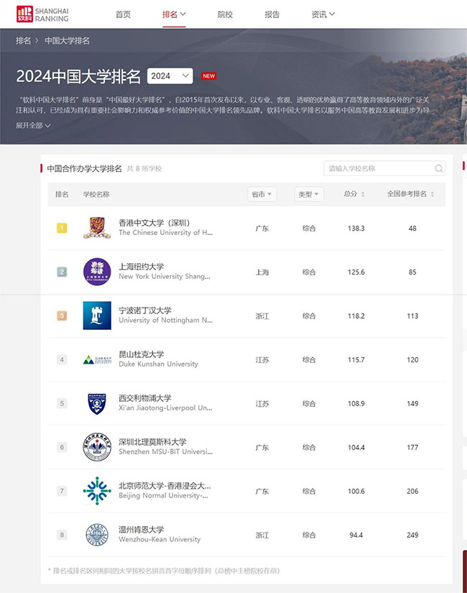
Task: Click the silver rank 2 badge
Action: click(x=62, y=272)
